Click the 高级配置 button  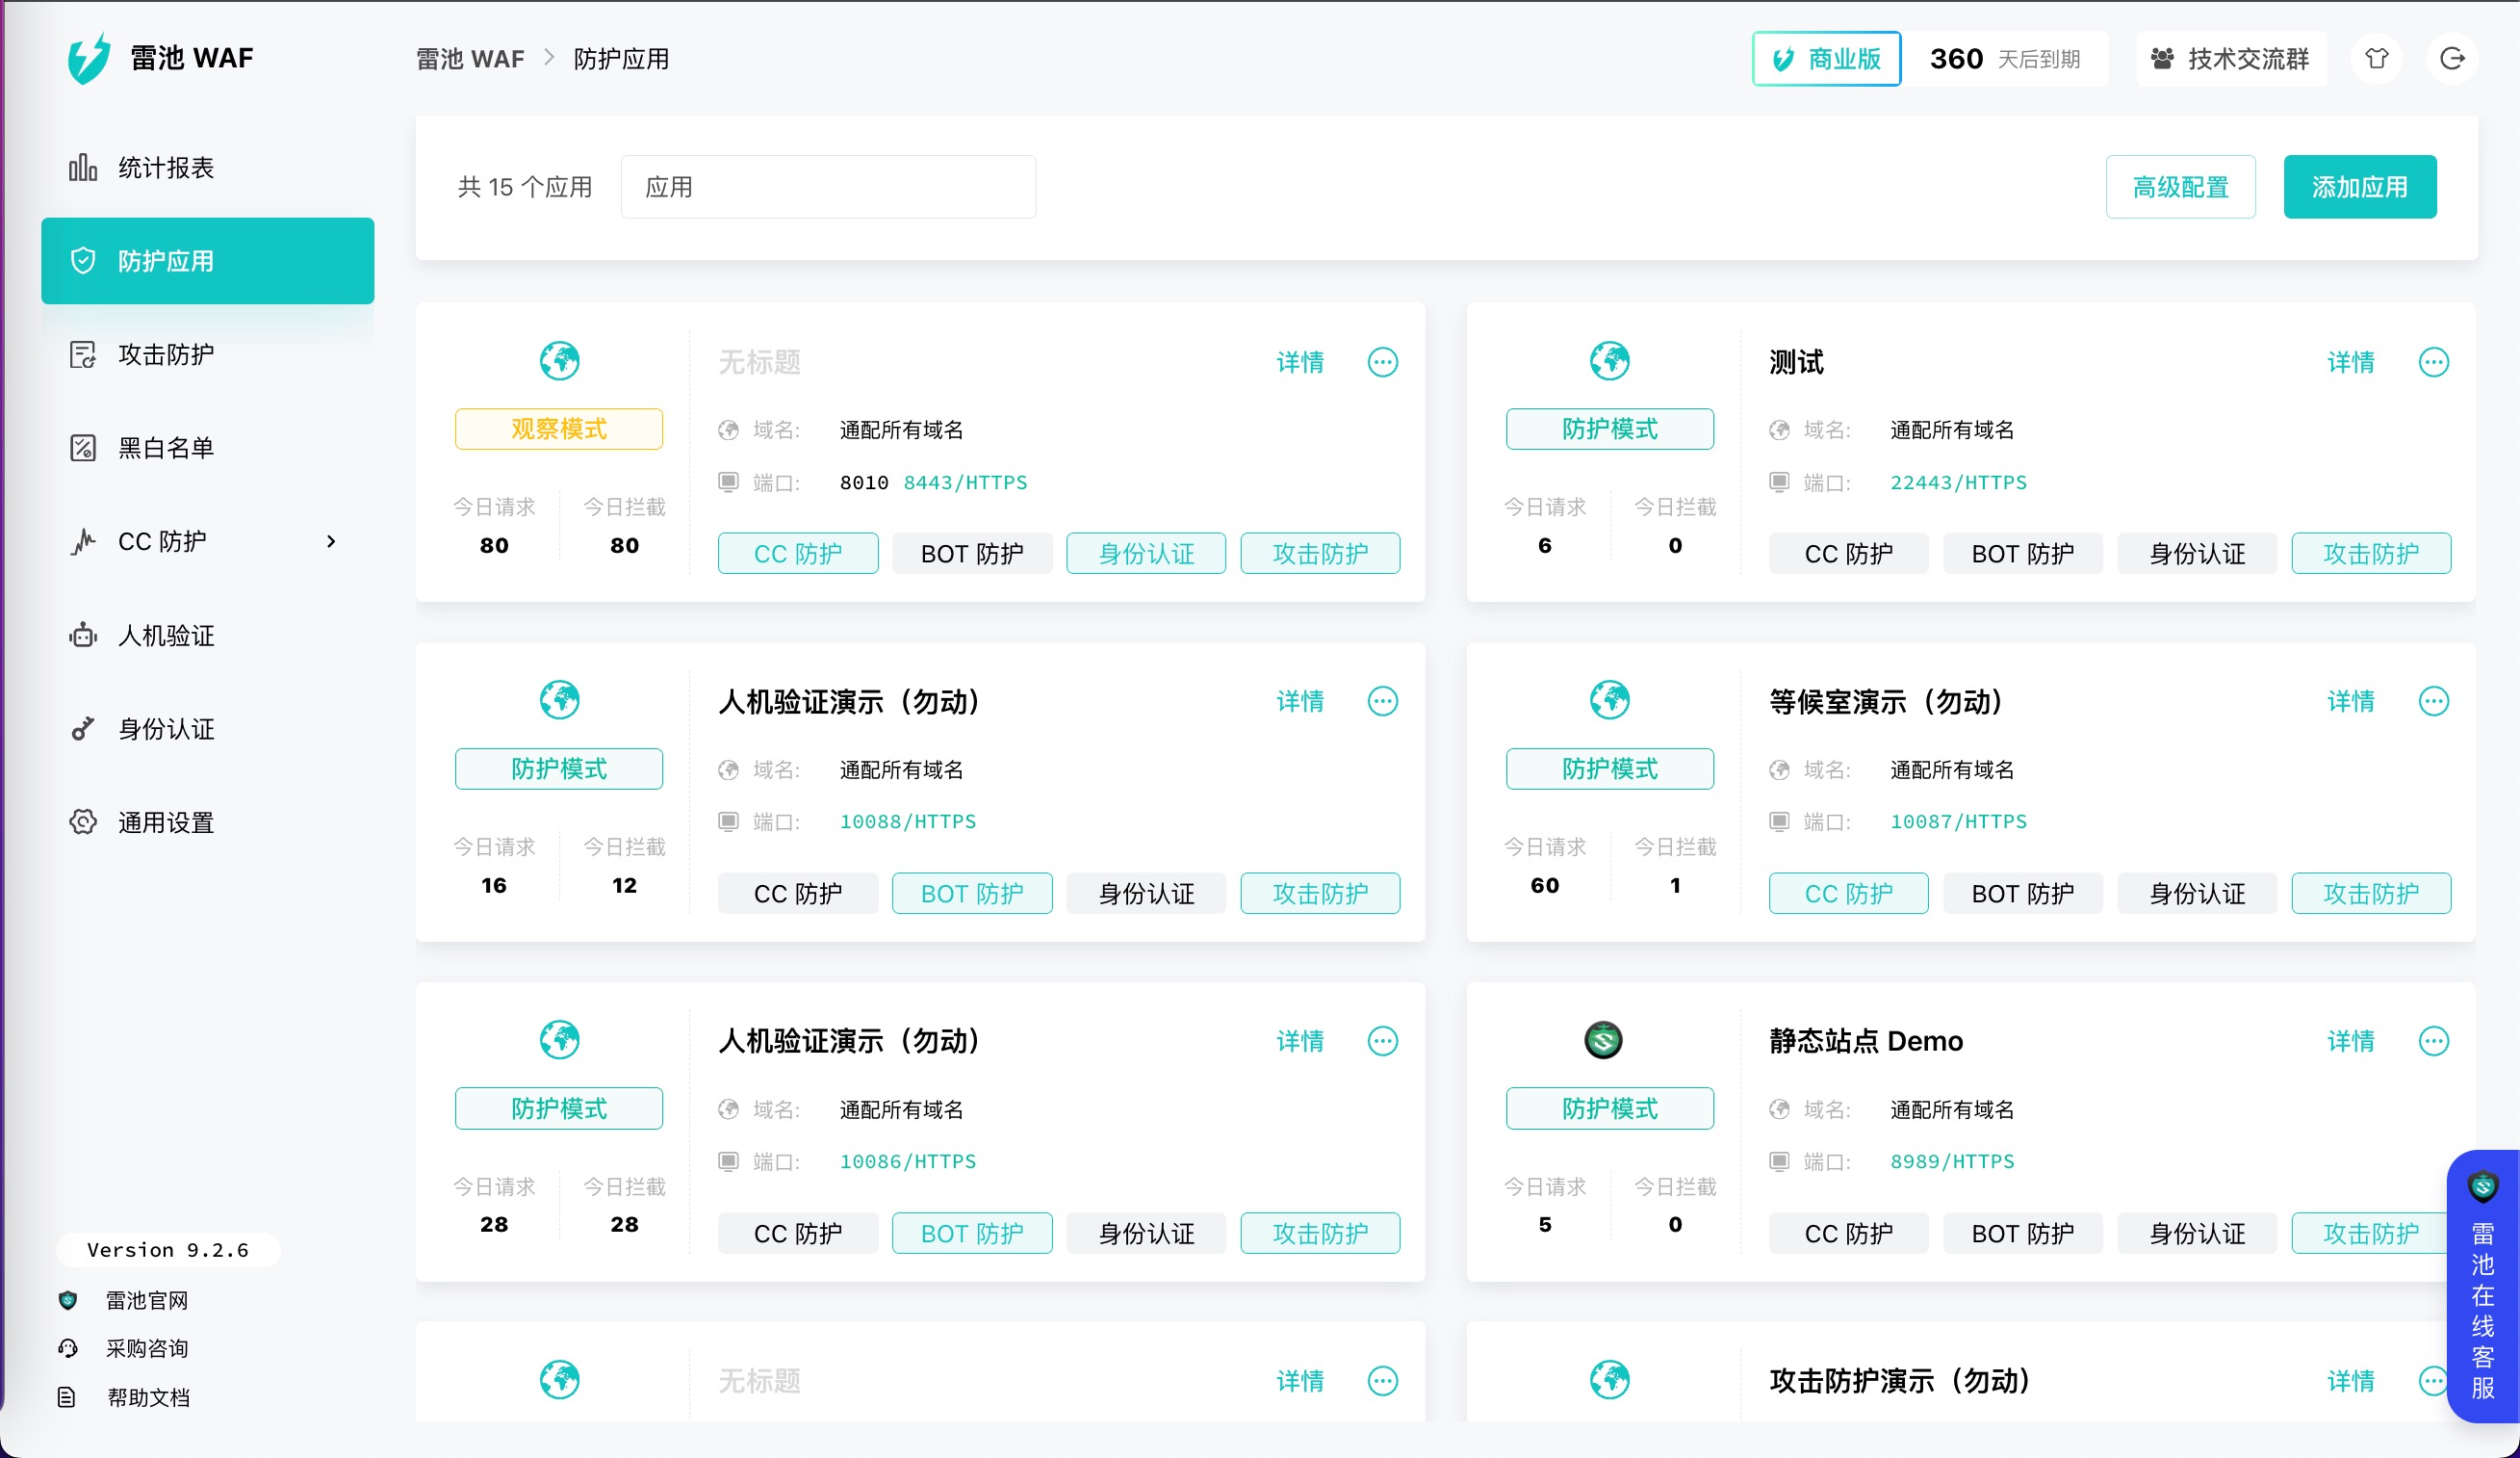tap(2180, 187)
